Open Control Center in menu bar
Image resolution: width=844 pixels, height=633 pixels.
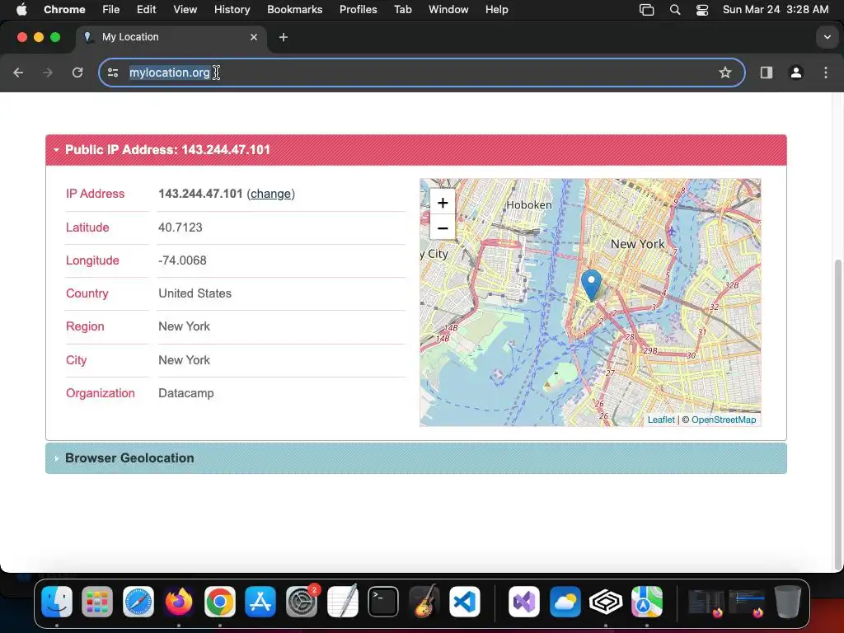coord(702,9)
